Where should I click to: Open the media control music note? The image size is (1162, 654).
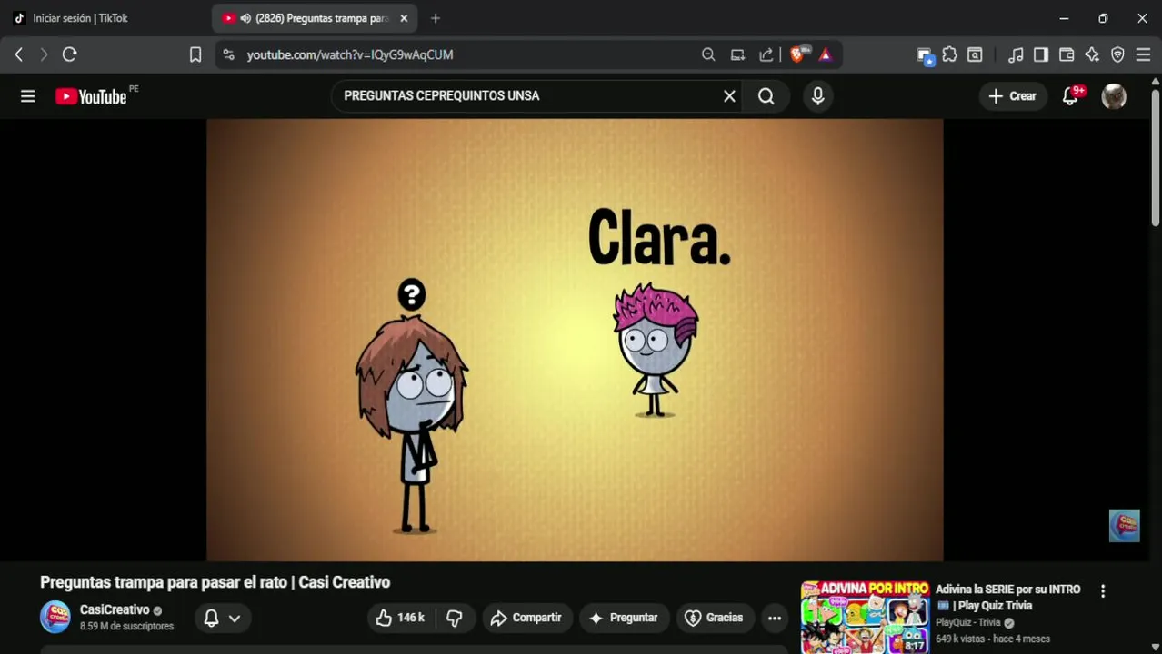coord(1016,54)
